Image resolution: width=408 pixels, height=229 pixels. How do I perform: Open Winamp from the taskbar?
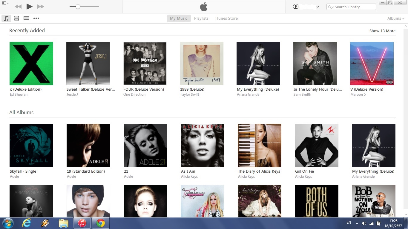click(45, 223)
